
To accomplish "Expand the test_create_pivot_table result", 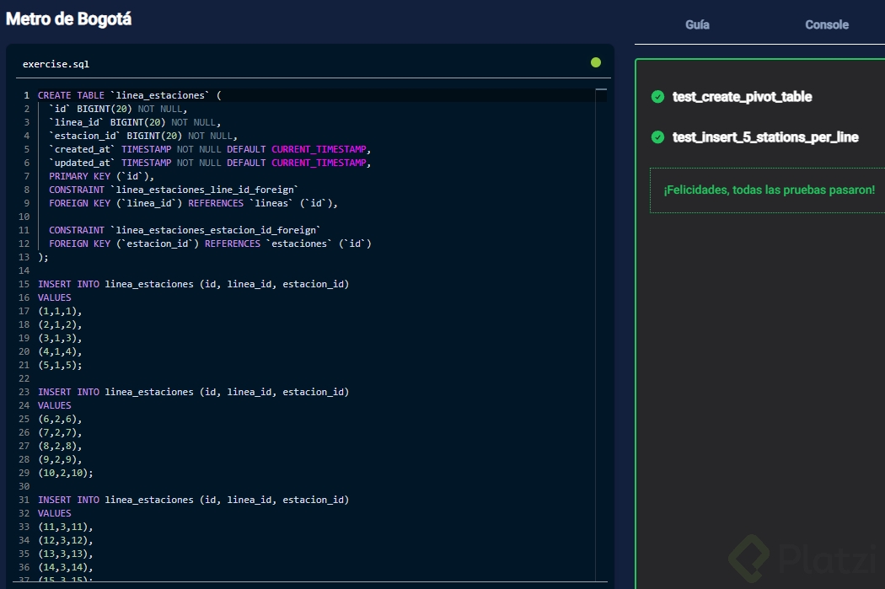I will [742, 97].
